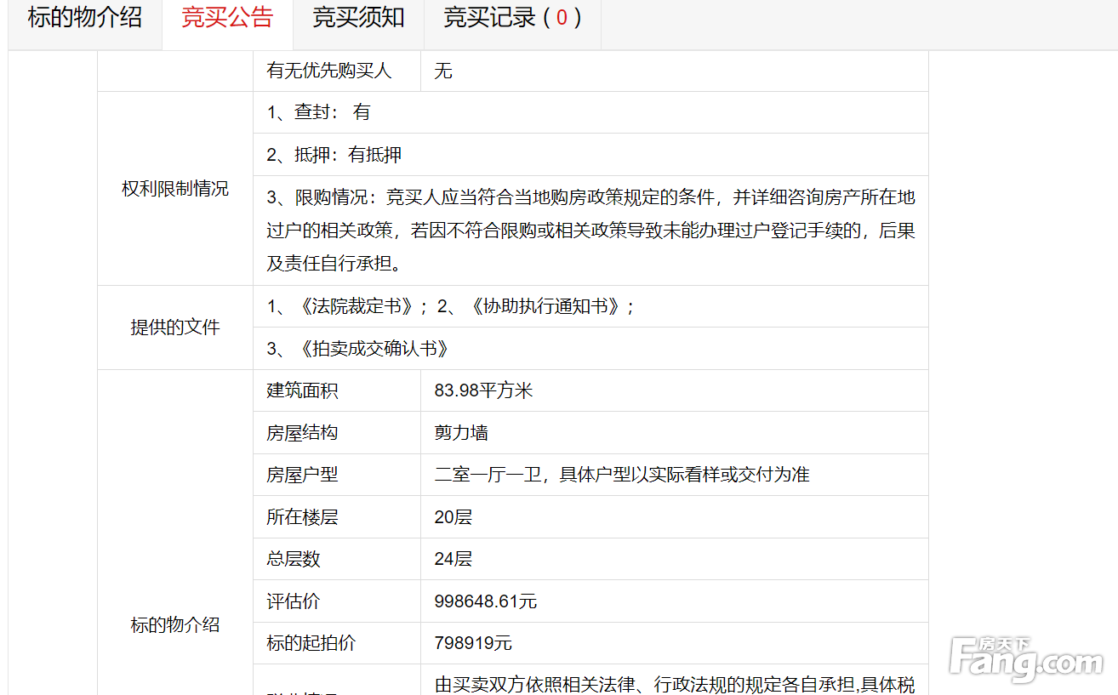The width and height of the screenshot is (1118, 695).
Task: Click the 《拍卖成交确认书》 document text
Action: click(374, 349)
